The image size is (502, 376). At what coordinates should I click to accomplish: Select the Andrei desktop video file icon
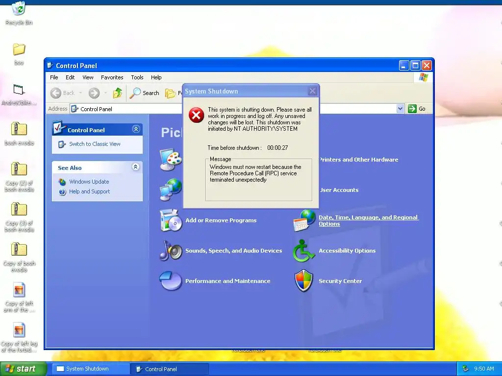[x=19, y=90]
